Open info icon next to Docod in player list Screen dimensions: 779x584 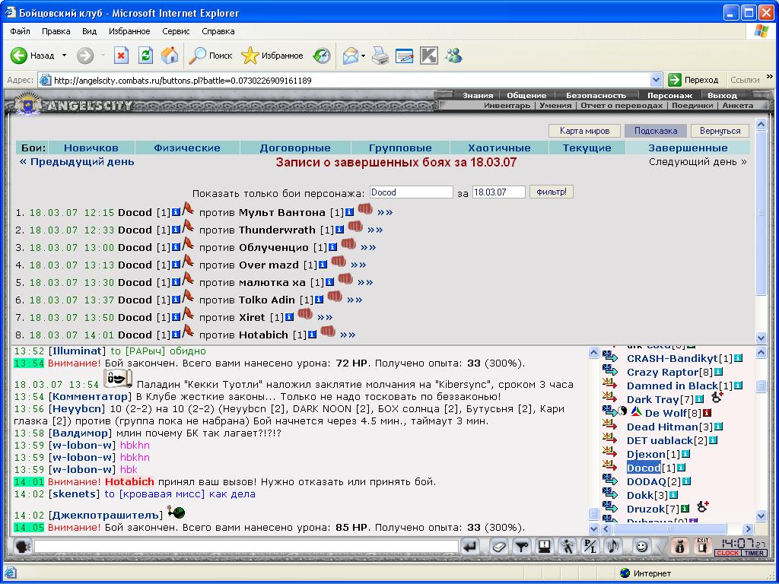[681, 468]
